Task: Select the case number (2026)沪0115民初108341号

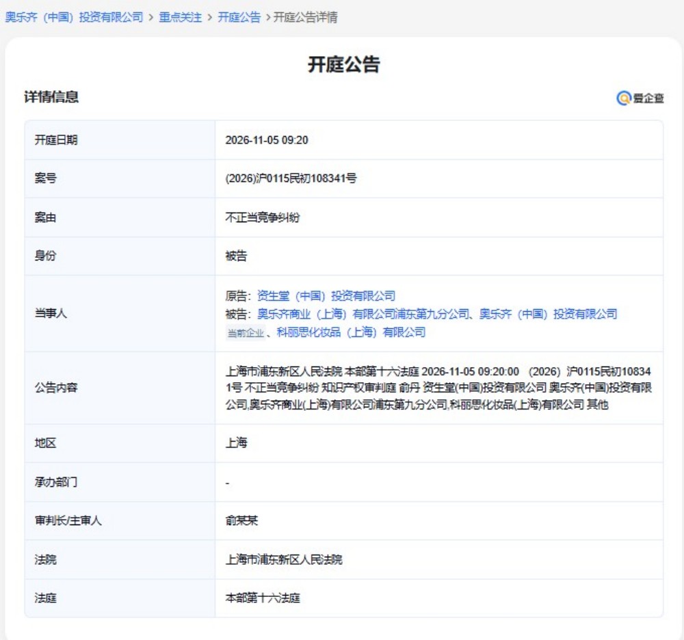Action: [x=291, y=178]
